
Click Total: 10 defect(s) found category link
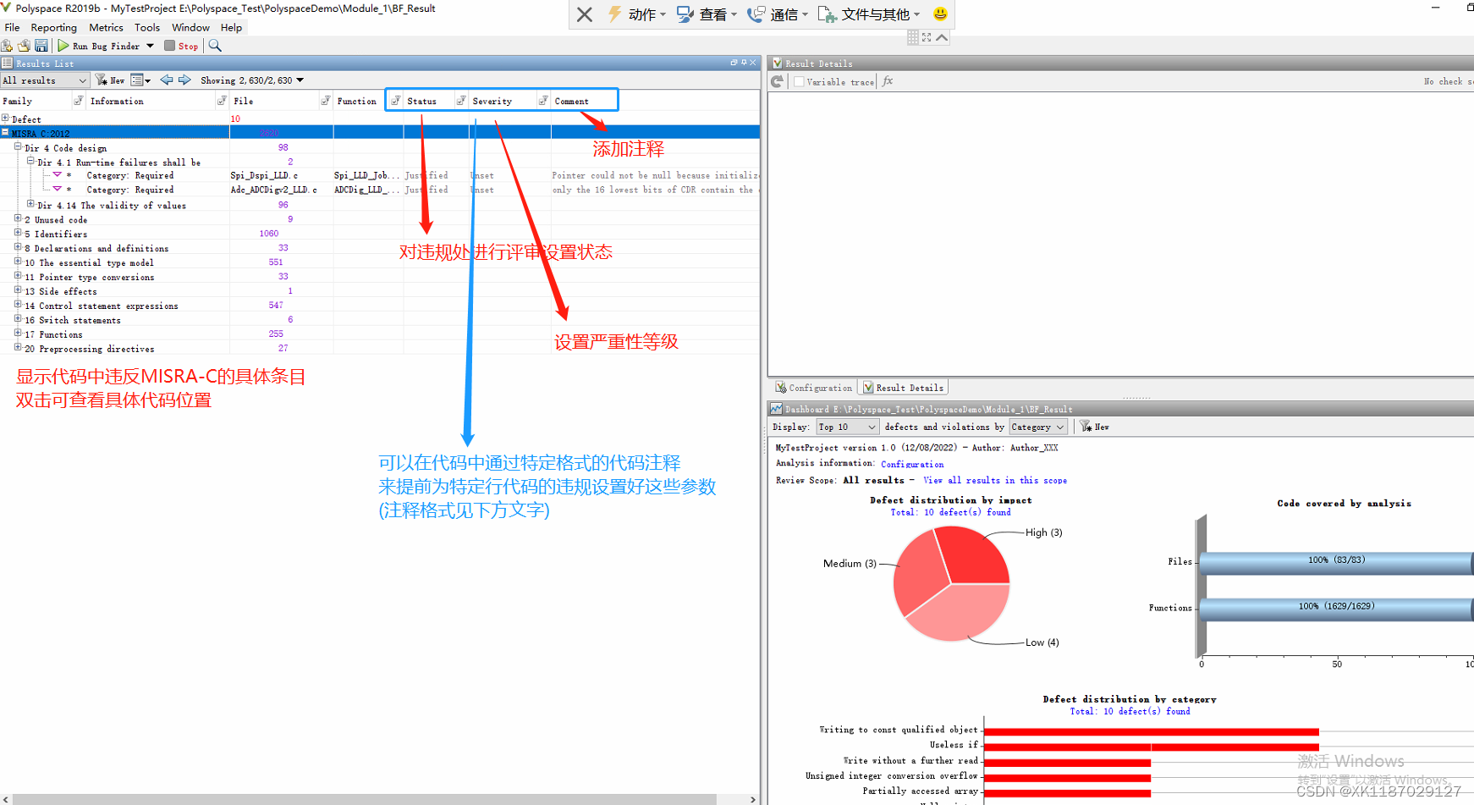pos(1130,711)
